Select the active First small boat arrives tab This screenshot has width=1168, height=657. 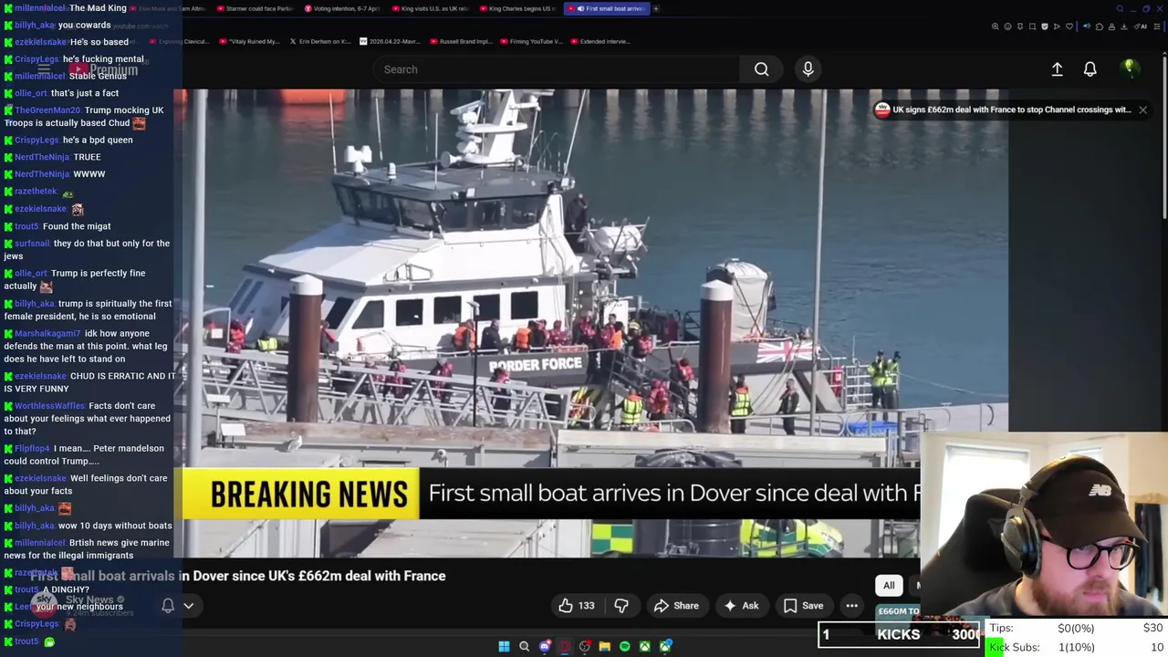(x=607, y=8)
